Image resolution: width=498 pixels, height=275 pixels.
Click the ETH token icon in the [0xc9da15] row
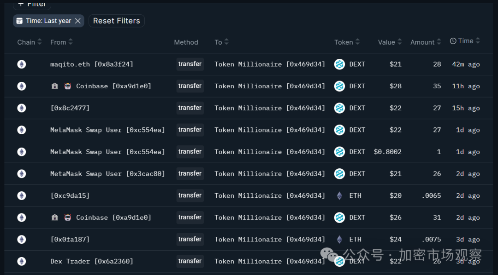(339, 195)
